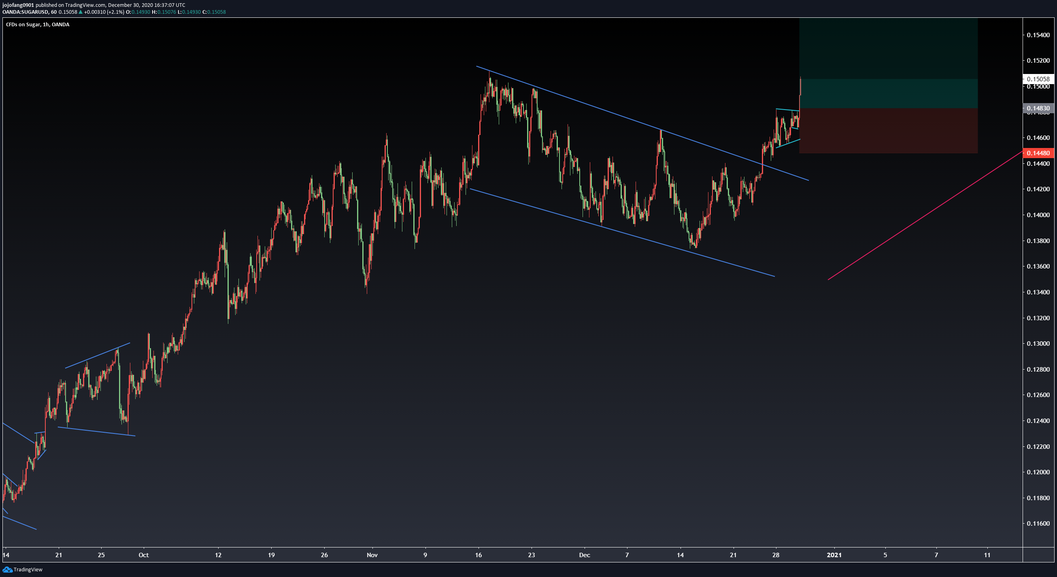Click the 0.15400 price axis label
Image resolution: width=1057 pixels, height=577 pixels.
1038,35
